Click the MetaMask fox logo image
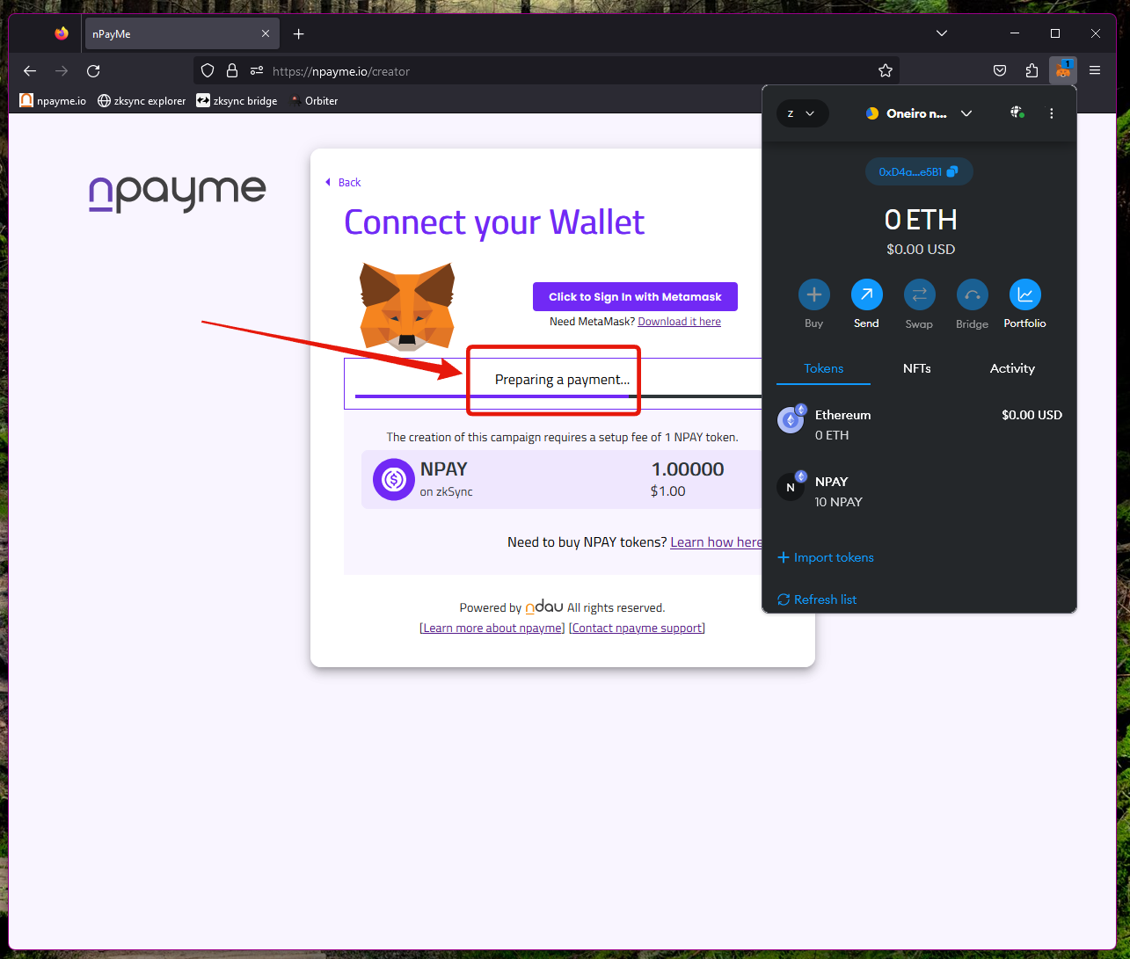The image size is (1130, 959). (407, 307)
